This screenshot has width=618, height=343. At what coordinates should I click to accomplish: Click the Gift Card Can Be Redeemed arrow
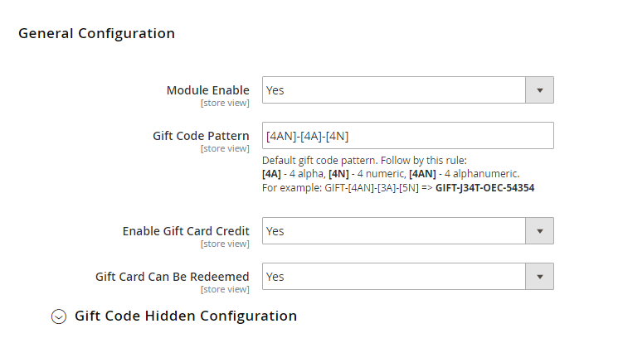pos(539,277)
